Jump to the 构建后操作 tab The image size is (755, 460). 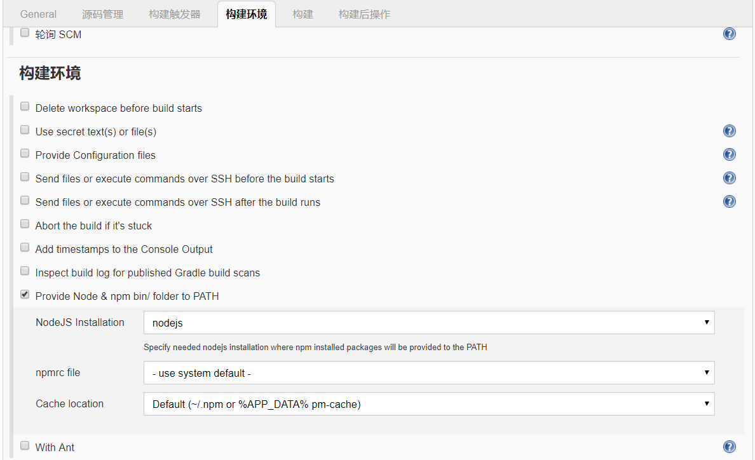364,14
